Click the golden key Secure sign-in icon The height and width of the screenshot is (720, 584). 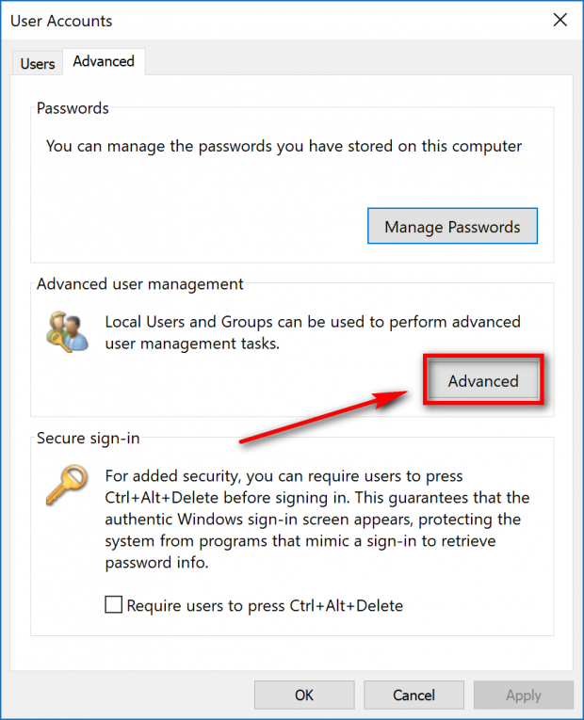[67, 485]
